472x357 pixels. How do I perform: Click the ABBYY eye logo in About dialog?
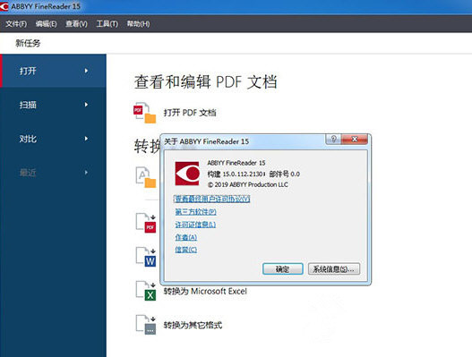[x=187, y=174]
